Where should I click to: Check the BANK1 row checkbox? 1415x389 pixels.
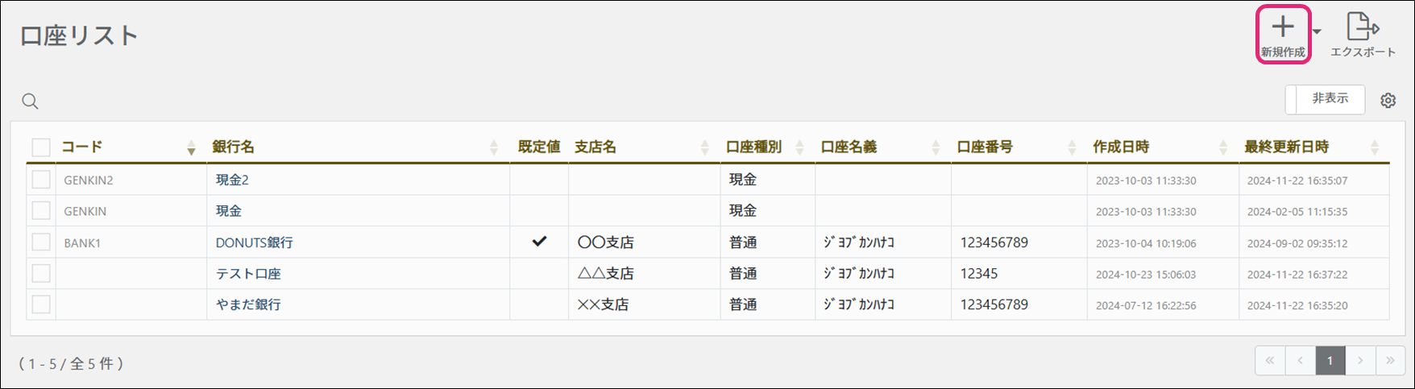tap(41, 242)
